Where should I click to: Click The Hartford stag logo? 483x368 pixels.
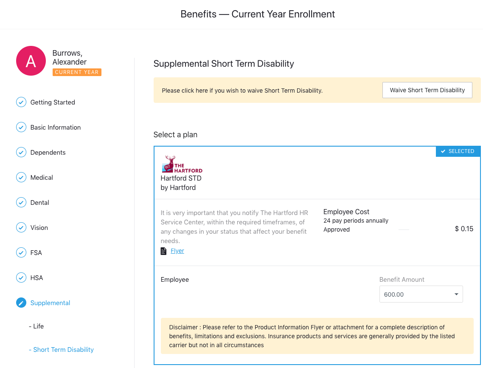point(182,164)
